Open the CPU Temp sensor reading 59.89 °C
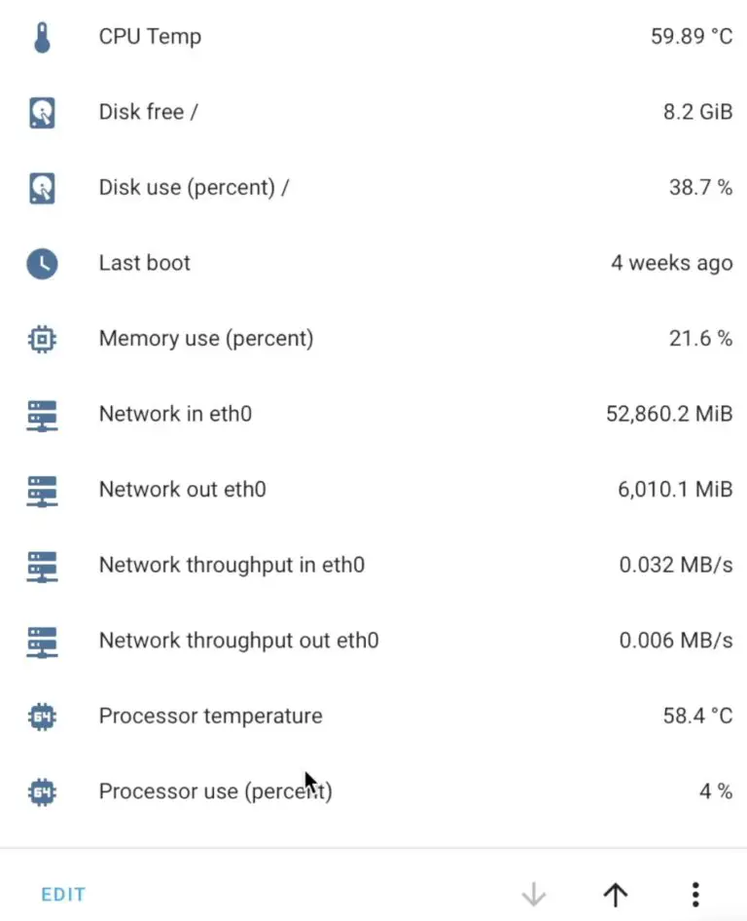The width and height of the screenshot is (747, 921). (692, 36)
